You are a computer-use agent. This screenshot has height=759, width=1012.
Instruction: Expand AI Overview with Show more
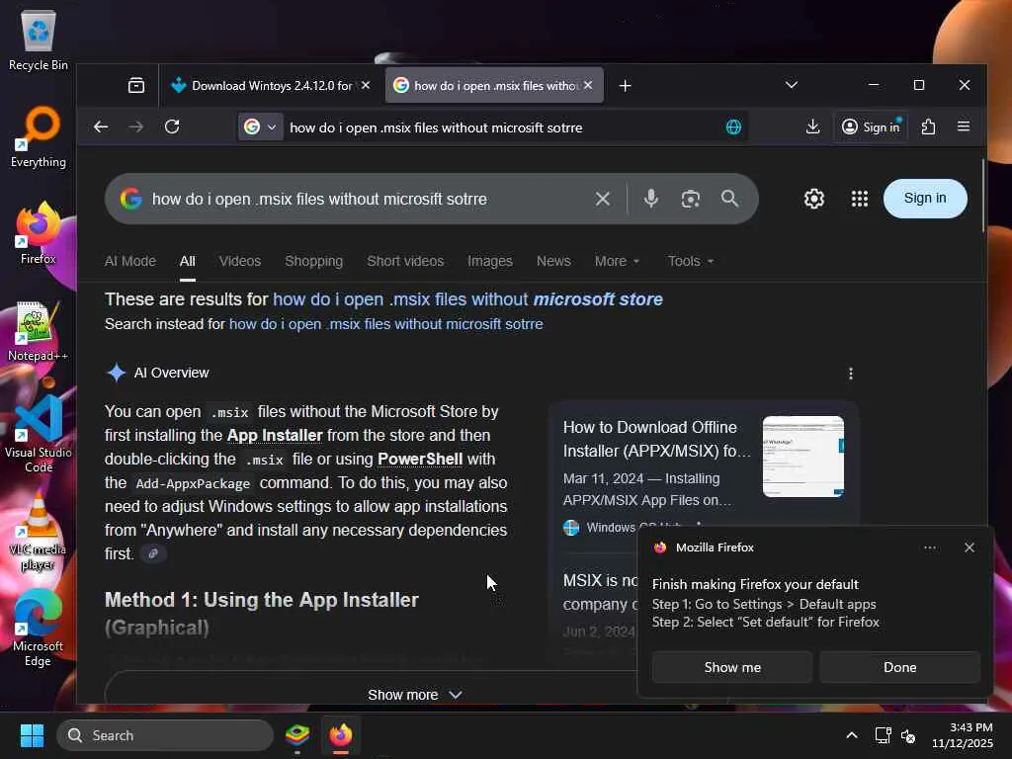[x=414, y=695]
